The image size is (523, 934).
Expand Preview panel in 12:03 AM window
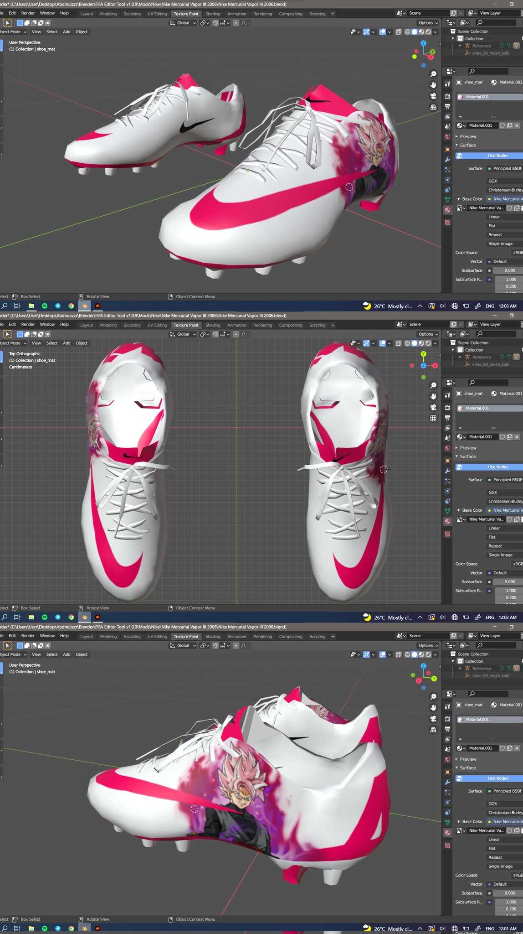point(468,136)
